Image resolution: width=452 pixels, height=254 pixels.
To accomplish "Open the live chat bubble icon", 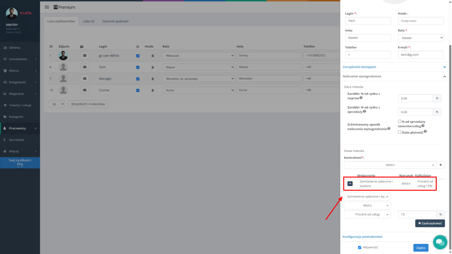I will (440, 242).
